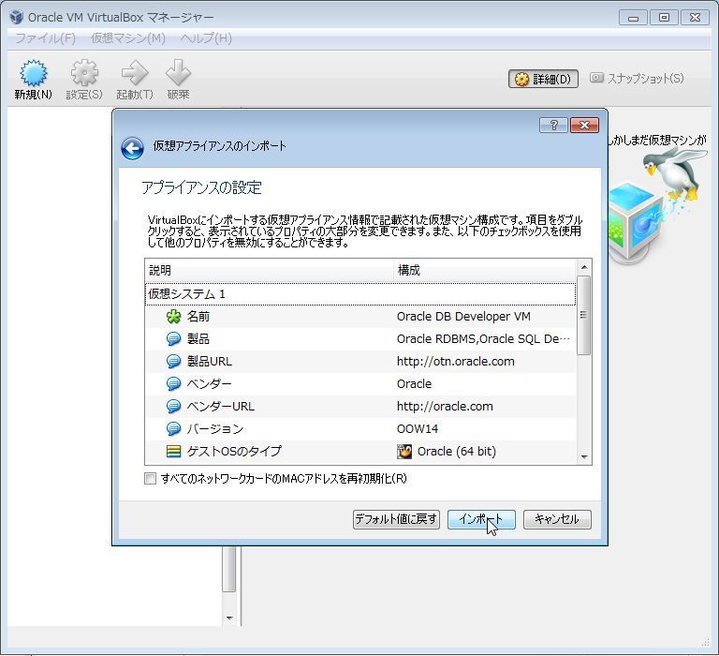719x656 pixels.
Task: Click the VirtualBox logo in title bar
Action: pos(17,17)
